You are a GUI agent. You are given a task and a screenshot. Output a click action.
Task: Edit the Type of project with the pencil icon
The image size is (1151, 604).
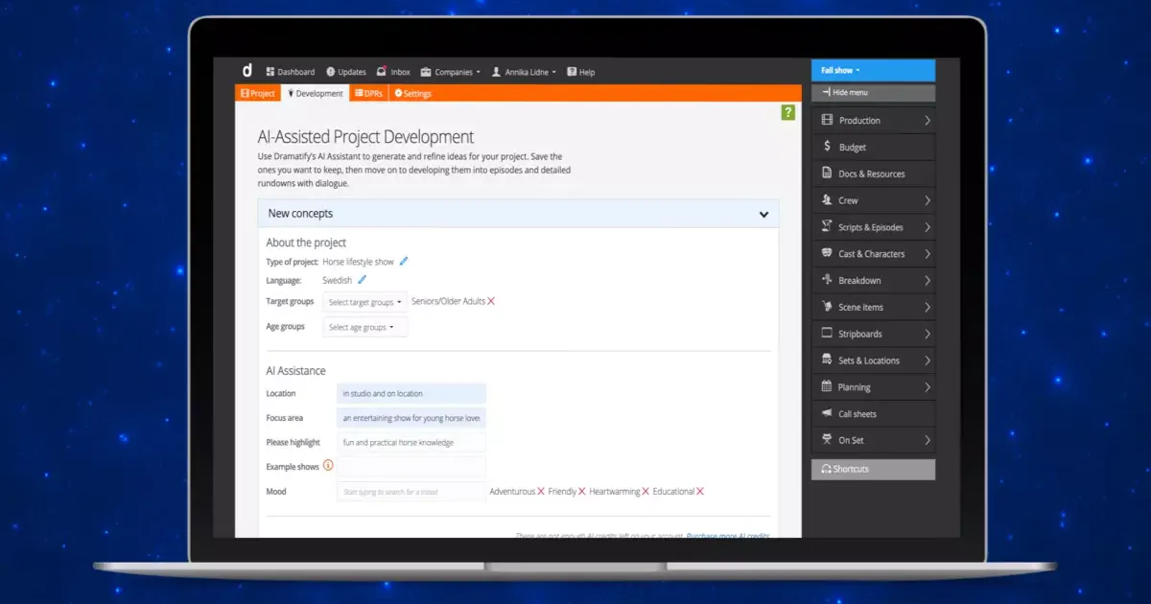tap(404, 261)
